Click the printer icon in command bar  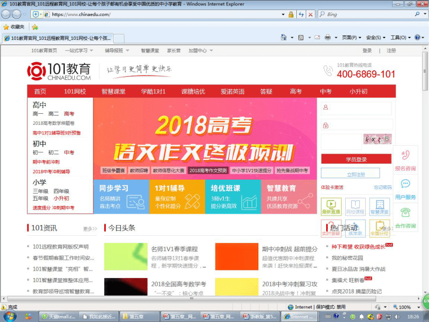[x=328, y=37]
